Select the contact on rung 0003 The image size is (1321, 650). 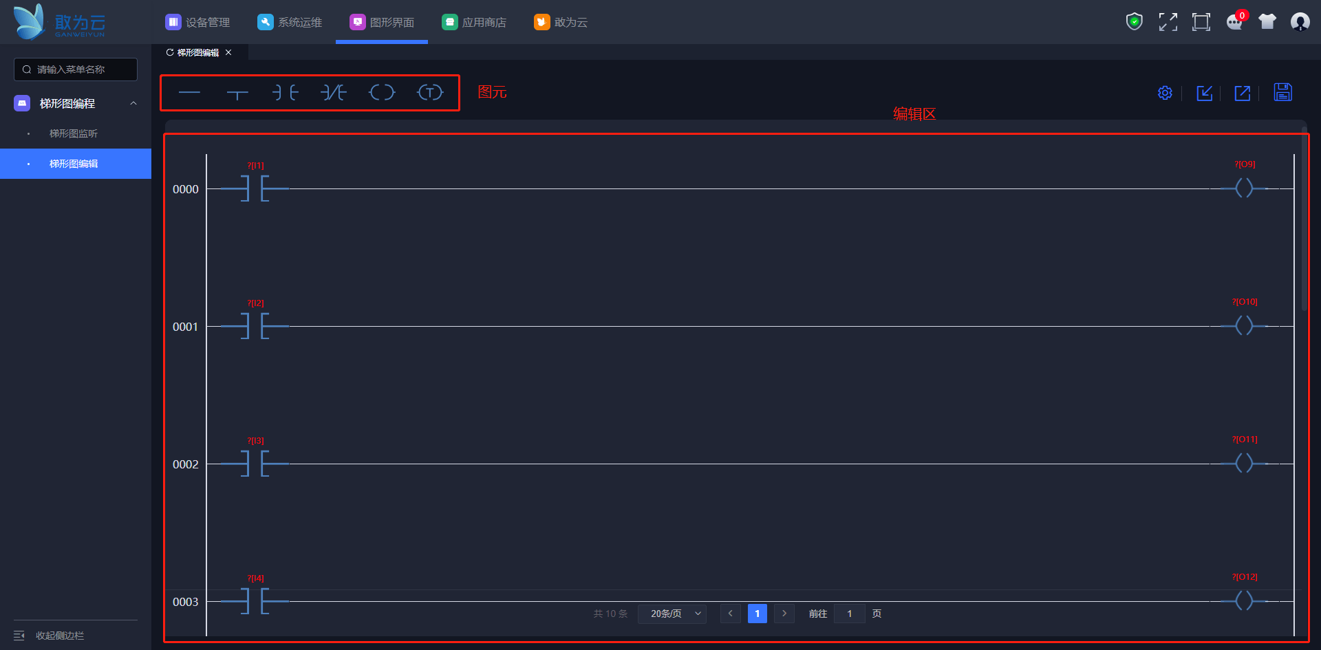(x=255, y=601)
